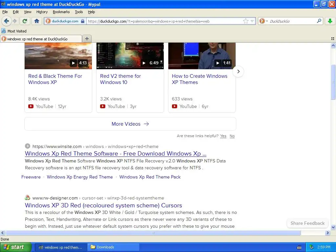Reload the page with the refresh icon
The image size is (336, 252).
pyautogui.click(x=25, y=21)
